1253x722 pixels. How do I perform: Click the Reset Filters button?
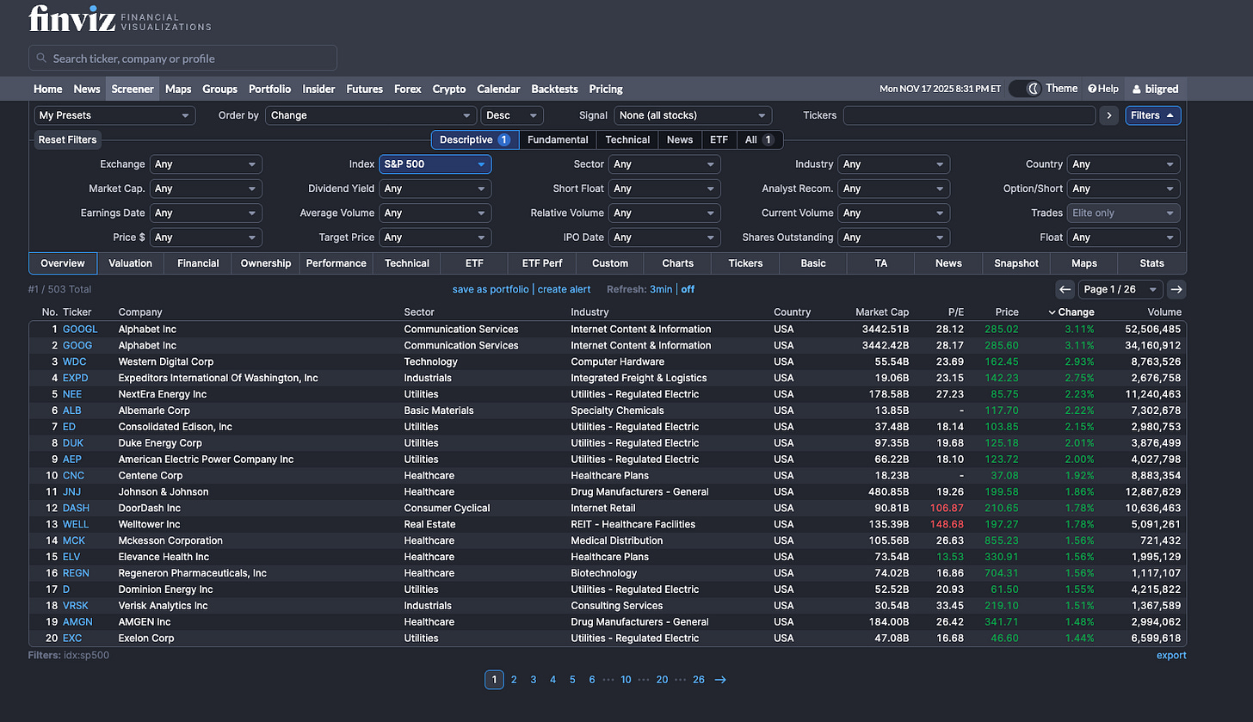click(x=68, y=139)
